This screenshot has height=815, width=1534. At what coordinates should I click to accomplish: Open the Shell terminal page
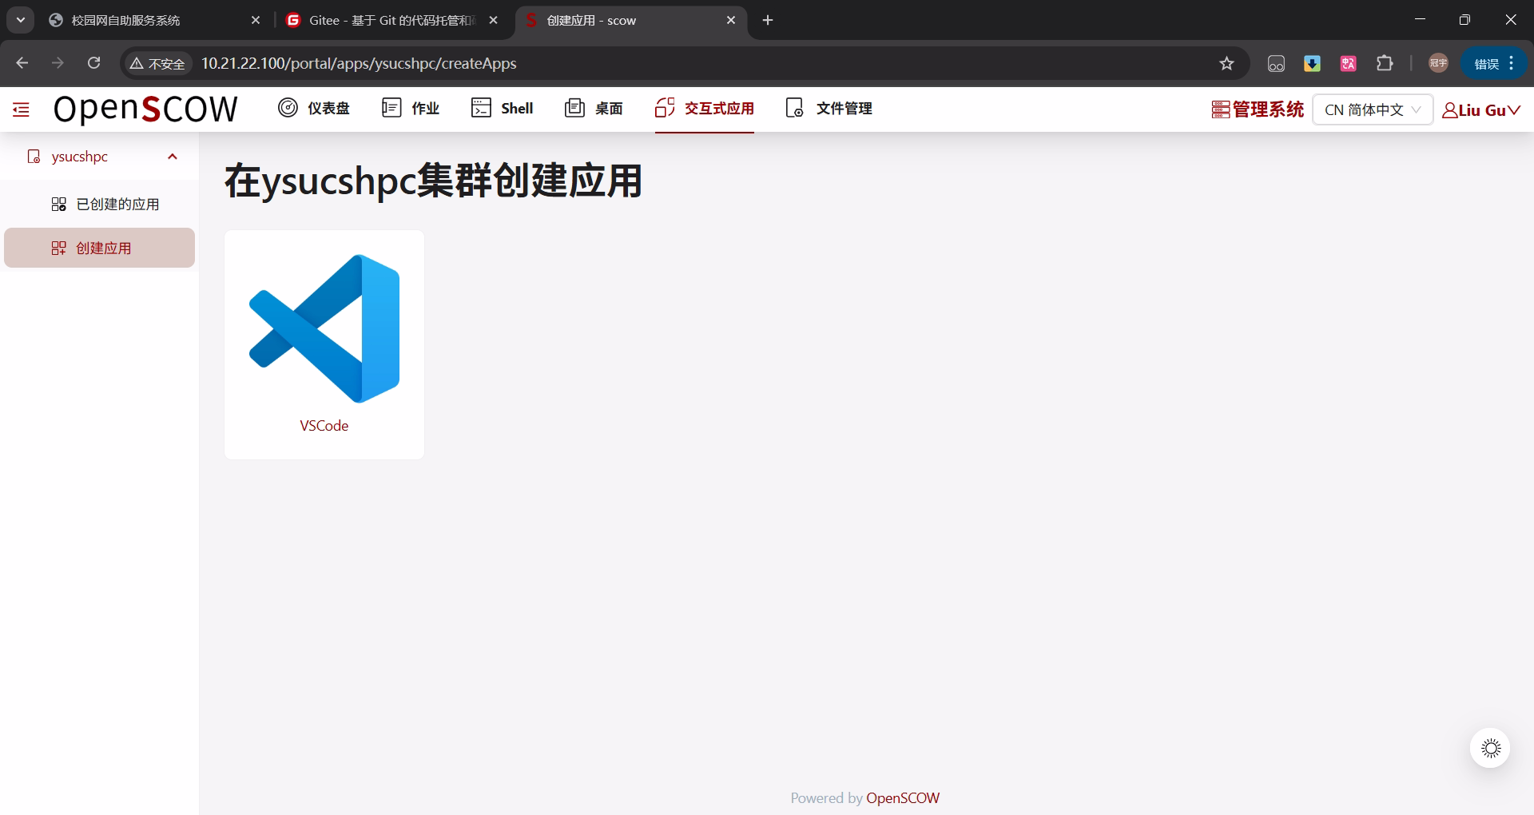[503, 108]
